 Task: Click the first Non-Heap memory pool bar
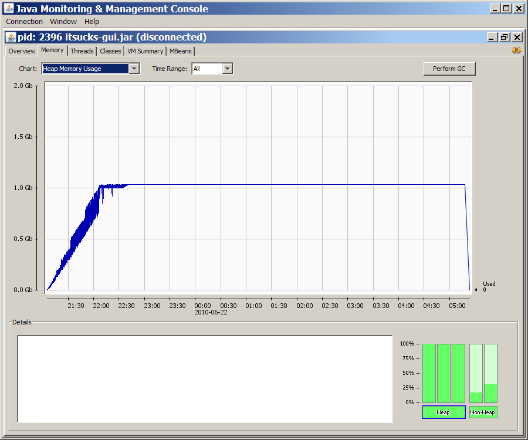(476, 373)
